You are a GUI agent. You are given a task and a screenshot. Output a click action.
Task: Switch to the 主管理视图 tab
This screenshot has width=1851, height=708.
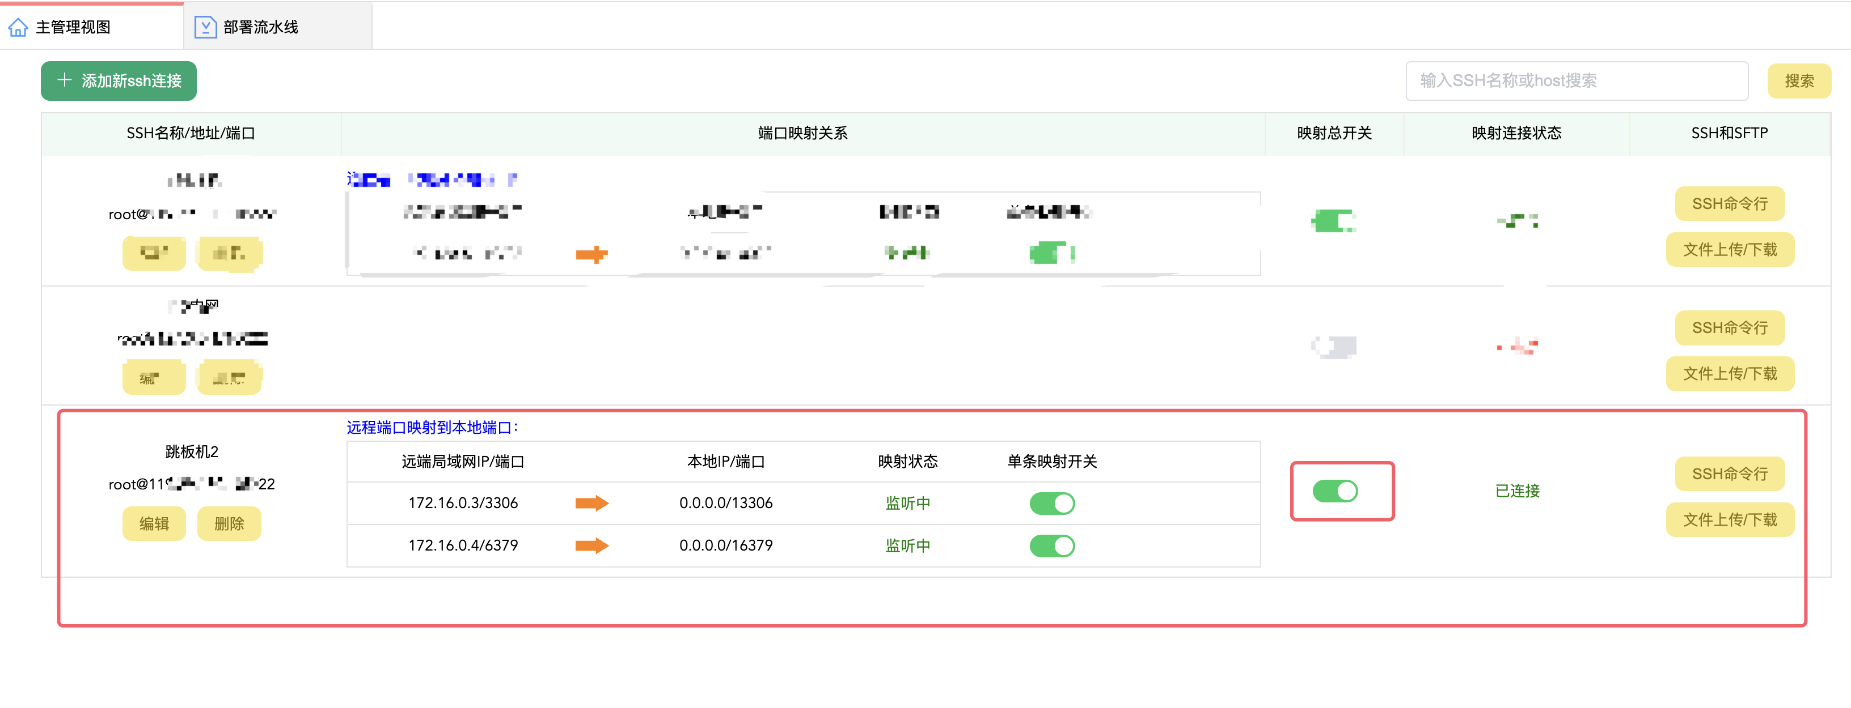coord(73,27)
